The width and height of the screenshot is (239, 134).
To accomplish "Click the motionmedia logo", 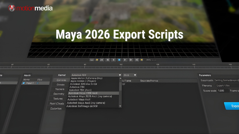I will [x=30, y=8].
